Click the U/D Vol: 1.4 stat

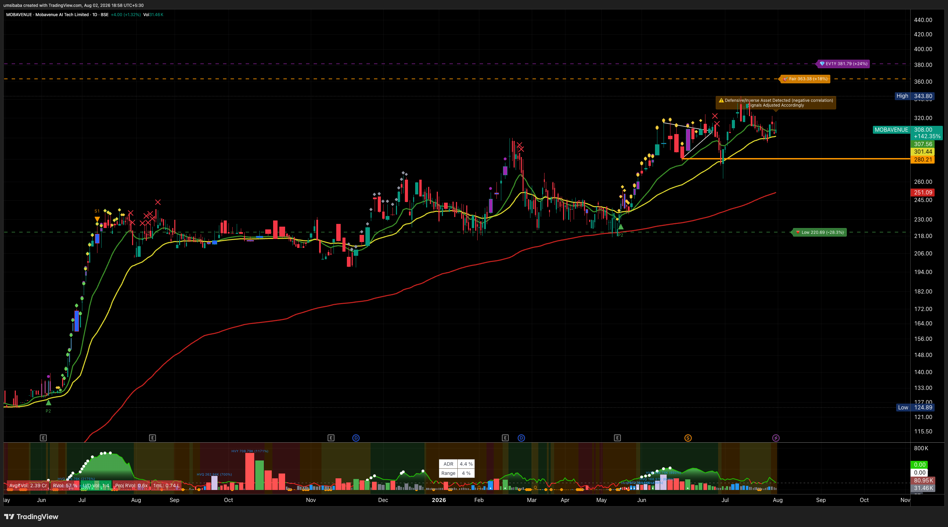coord(96,486)
